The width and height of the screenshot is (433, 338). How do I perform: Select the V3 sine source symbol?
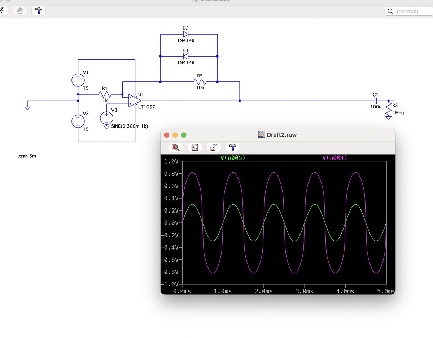[x=106, y=118]
